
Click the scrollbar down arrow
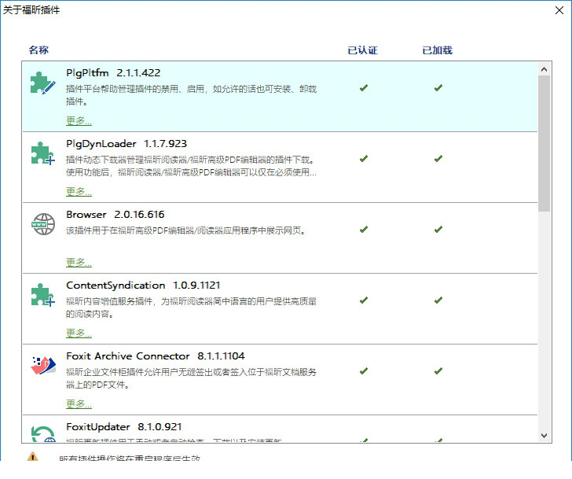[x=544, y=435]
